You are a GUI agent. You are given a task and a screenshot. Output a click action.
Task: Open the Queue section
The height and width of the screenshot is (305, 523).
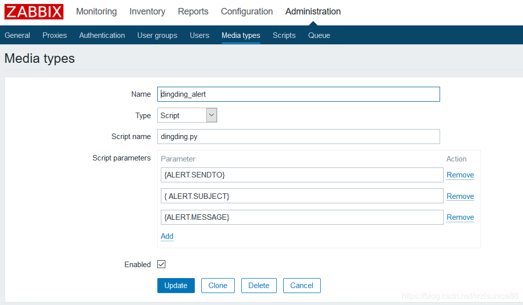point(319,35)
